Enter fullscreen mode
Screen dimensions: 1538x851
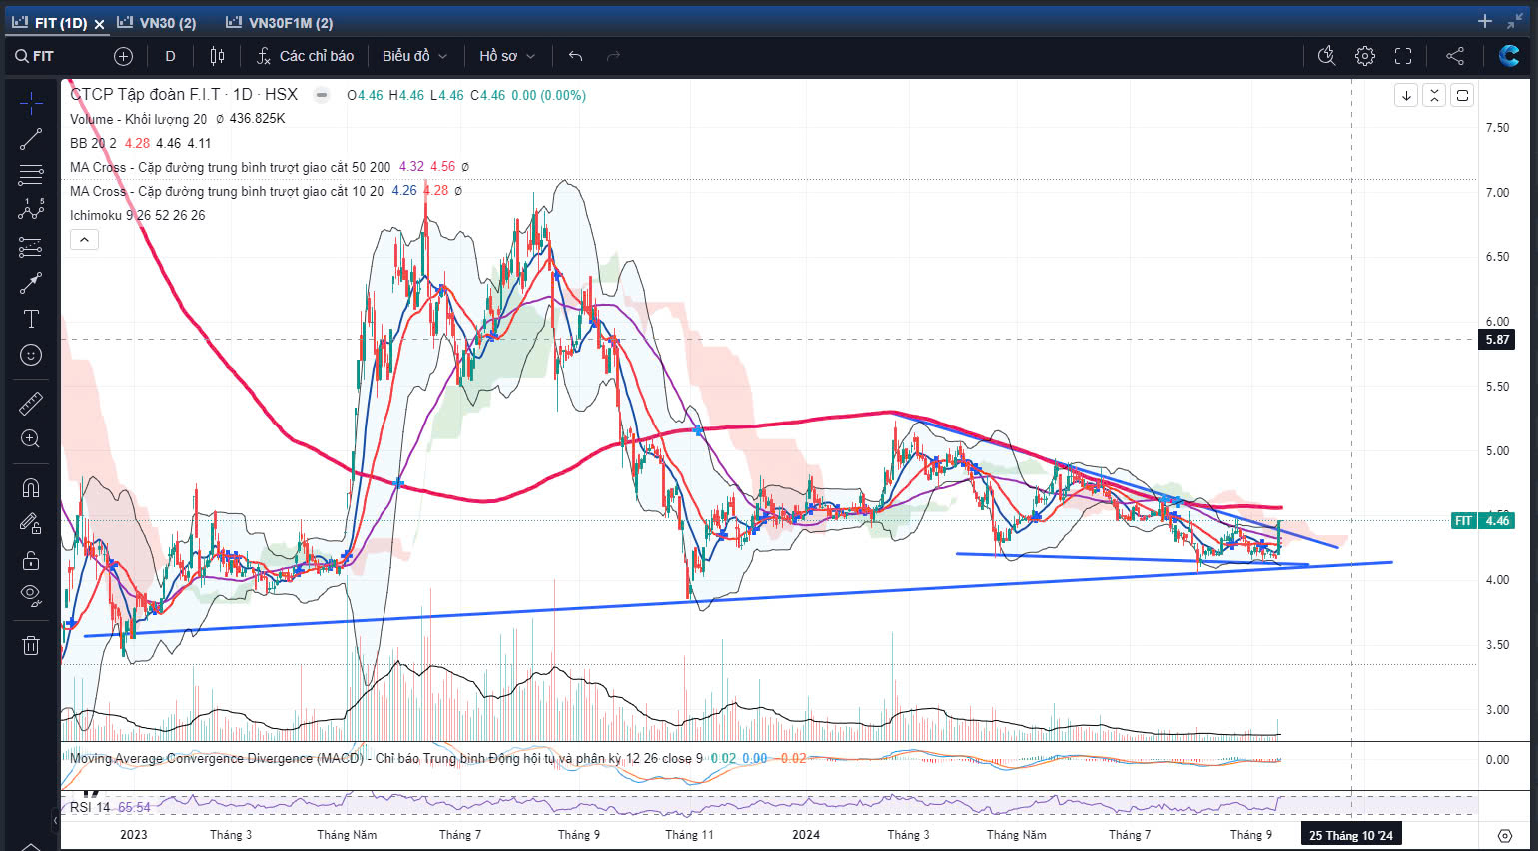pos(1403,56)
